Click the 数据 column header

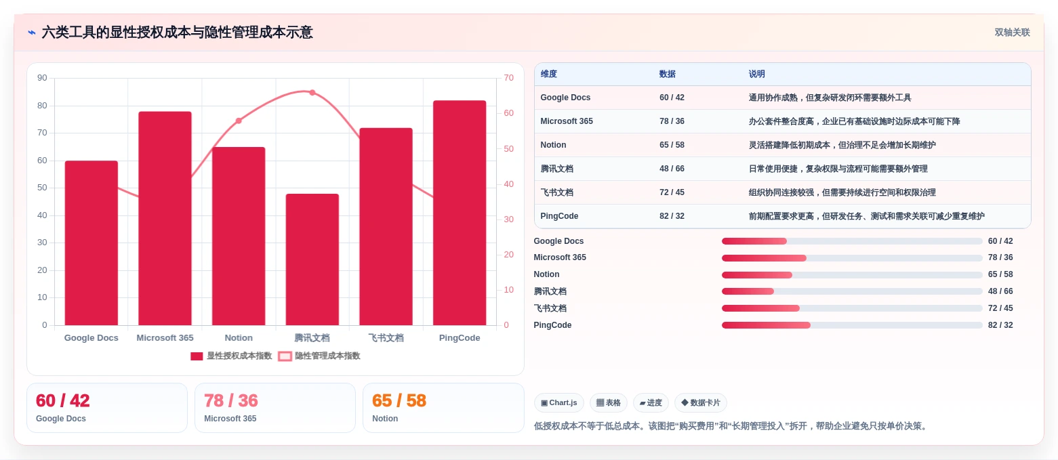668,74
